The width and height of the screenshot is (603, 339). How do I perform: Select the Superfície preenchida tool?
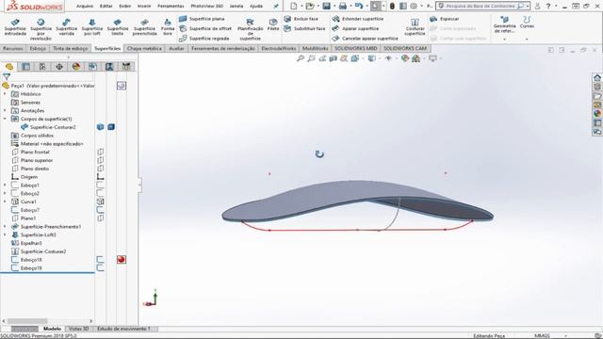144,27
